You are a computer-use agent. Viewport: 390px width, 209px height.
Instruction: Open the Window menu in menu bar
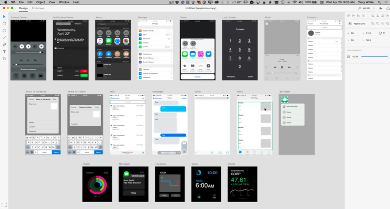point(64,2)
